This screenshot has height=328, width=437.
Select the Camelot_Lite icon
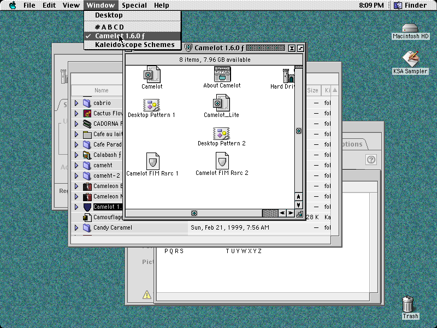coord(222,102)
